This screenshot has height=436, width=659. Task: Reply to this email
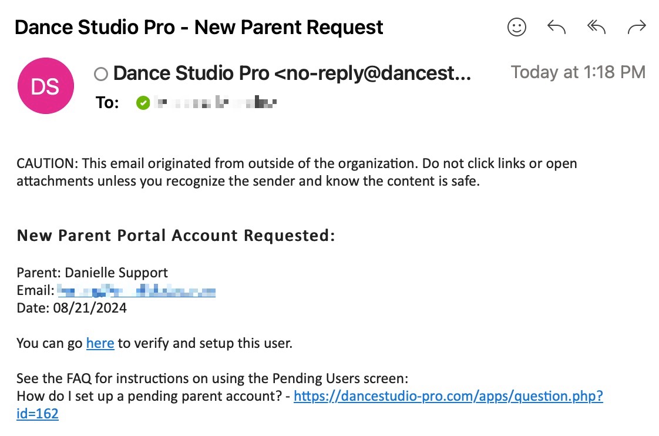coord(556,26)
